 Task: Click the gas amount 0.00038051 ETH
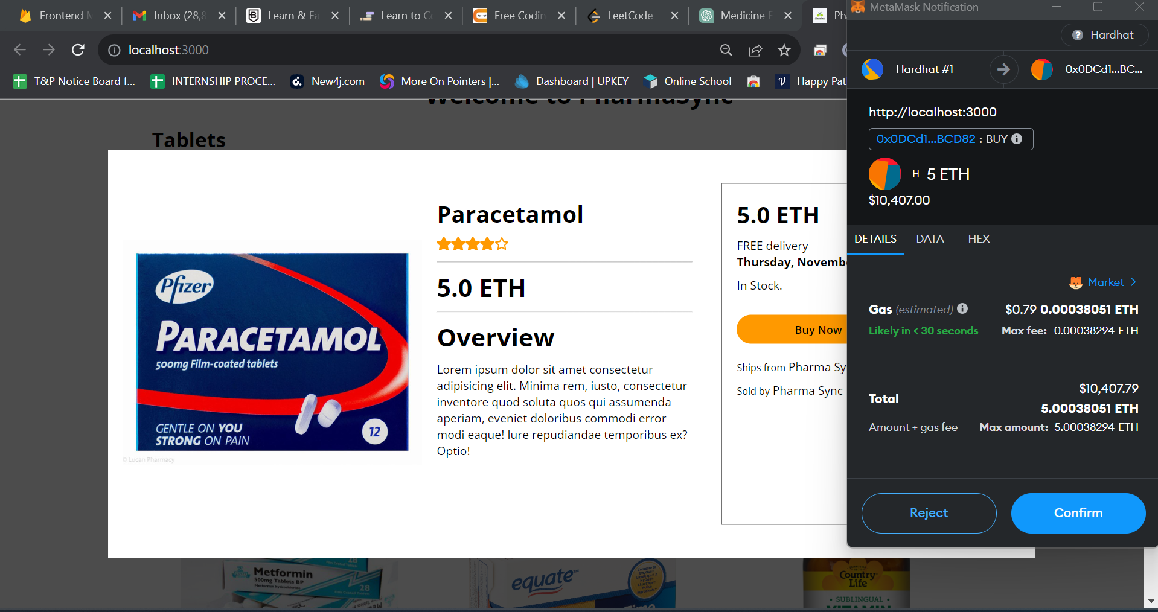click(x=1089, y=310)
